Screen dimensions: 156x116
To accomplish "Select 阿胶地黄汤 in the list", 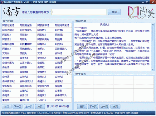I will pos(8,26).
